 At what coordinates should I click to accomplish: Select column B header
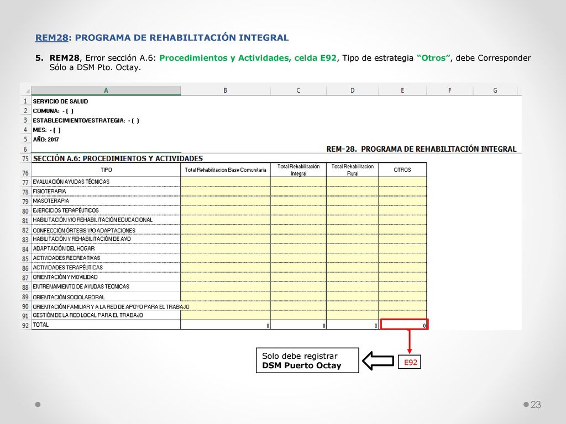226,91
